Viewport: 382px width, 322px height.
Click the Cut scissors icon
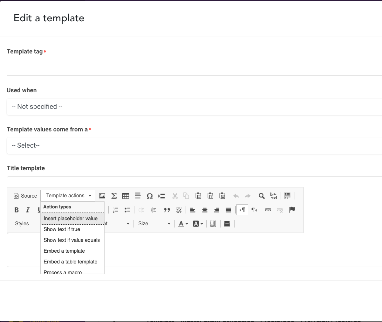pyautogui.click(x=175, y=196)
